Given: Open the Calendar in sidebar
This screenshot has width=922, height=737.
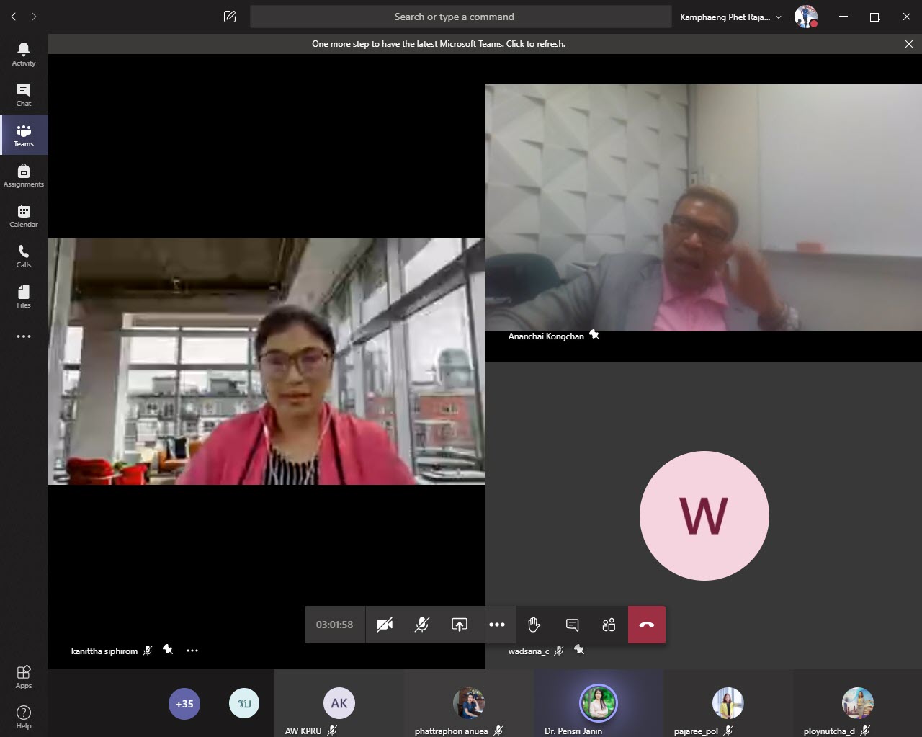Looking at the screenshot, I should 24,215.
